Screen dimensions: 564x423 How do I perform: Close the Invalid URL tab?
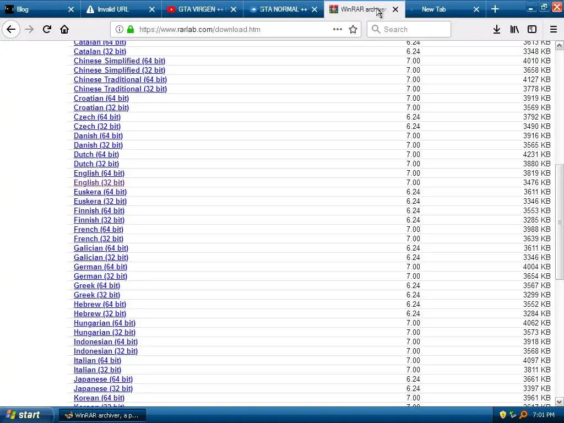152,9
